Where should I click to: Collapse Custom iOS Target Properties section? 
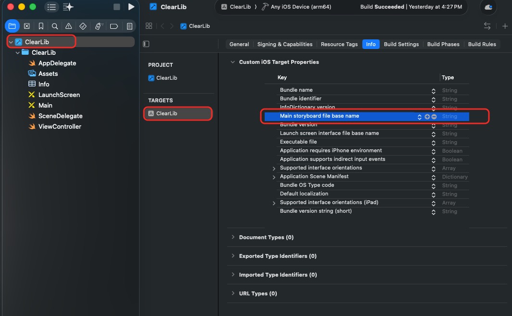(232, 62)
